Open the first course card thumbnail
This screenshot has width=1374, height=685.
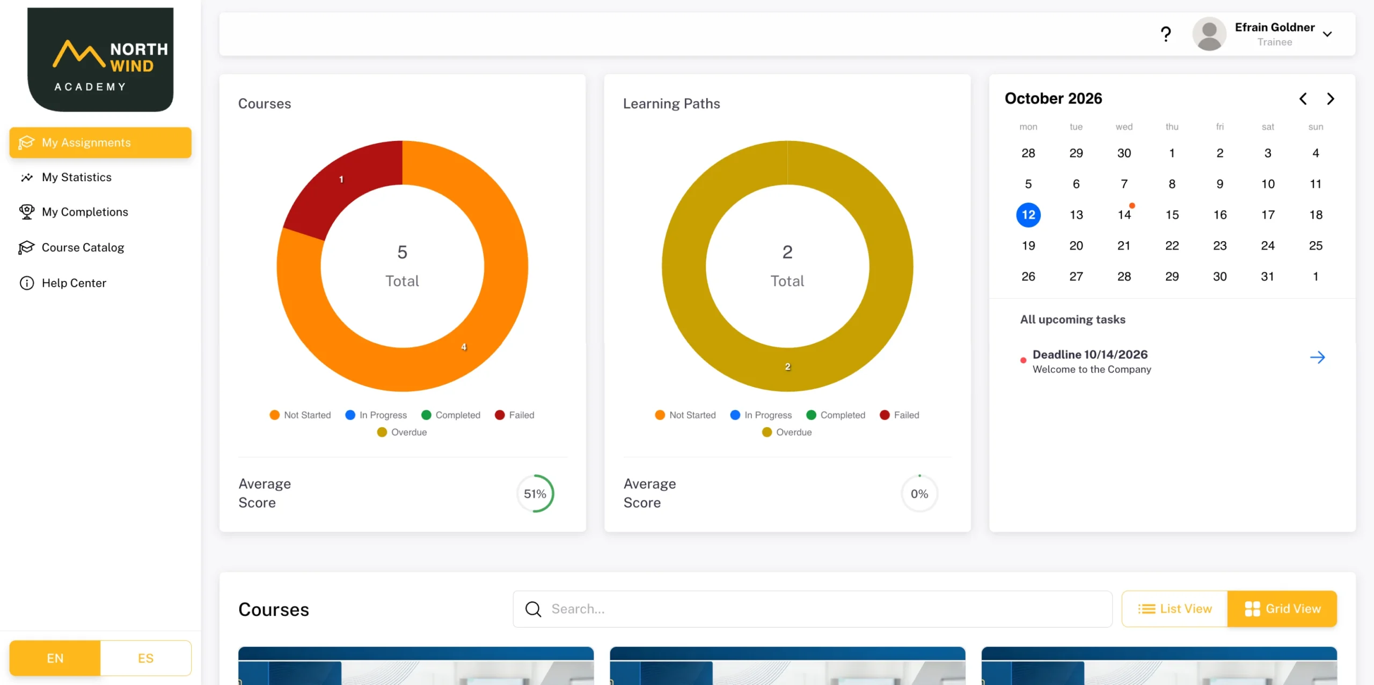(416, 666)
